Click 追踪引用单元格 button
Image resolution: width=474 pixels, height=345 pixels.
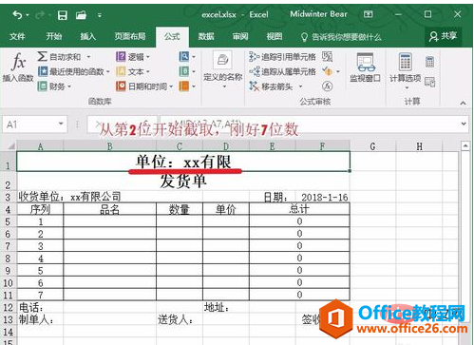[282, 57]
